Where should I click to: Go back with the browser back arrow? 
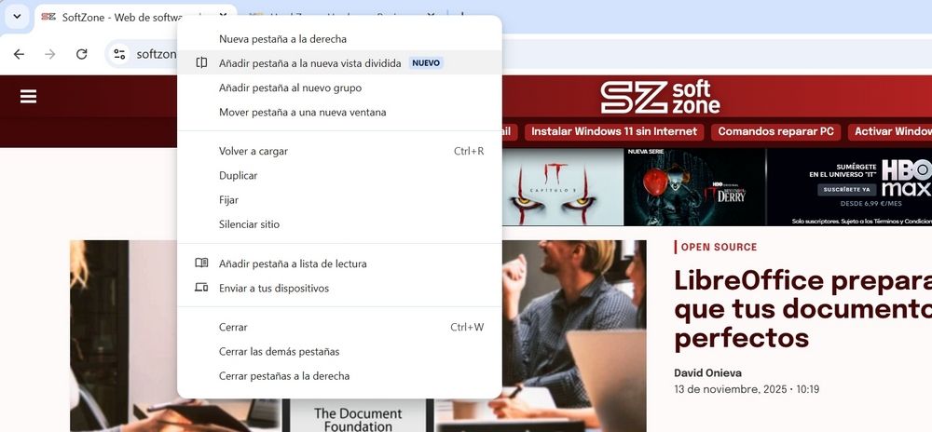point(19,54)
